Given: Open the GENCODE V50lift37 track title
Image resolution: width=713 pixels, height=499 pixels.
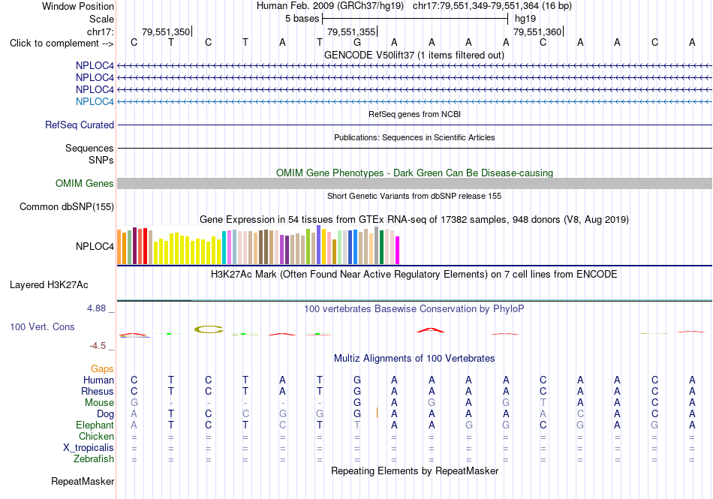Looking at the screenshot, I should pyautogui.click(x=414, y=55).
